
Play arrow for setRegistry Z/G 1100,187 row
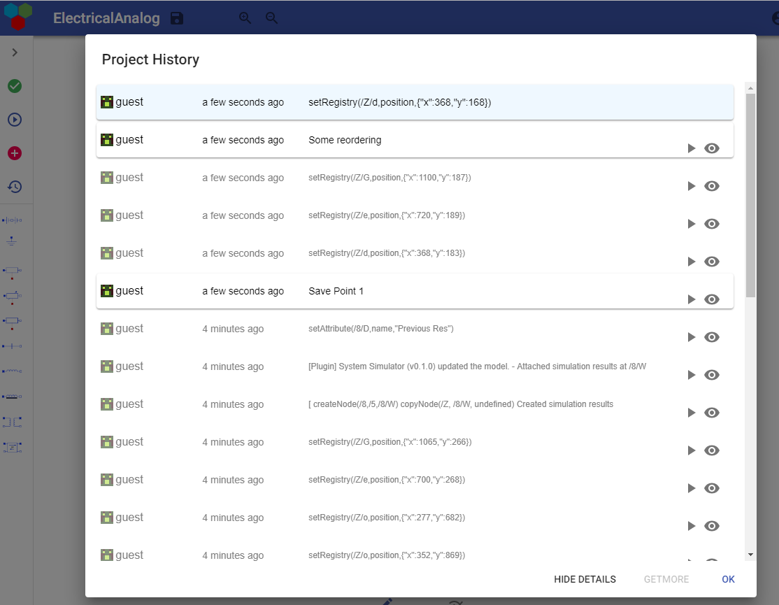(691, 186)
